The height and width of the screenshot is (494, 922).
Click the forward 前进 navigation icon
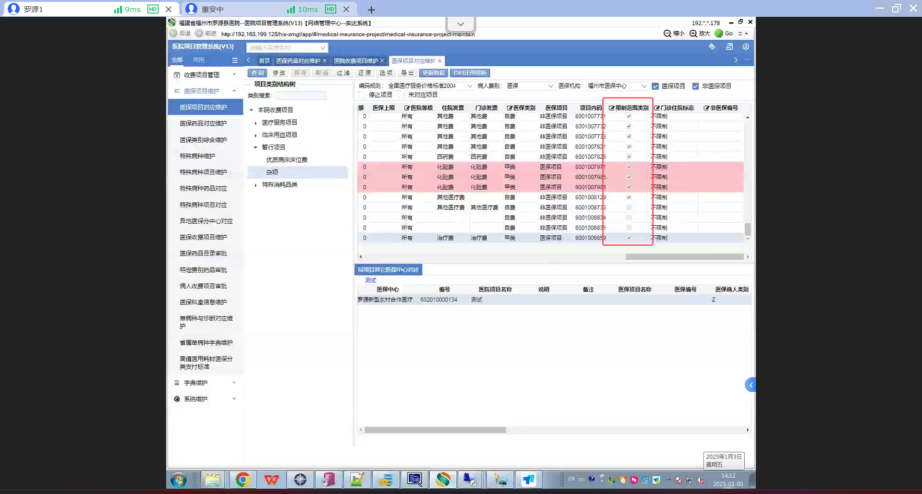(x=199, y=33)
